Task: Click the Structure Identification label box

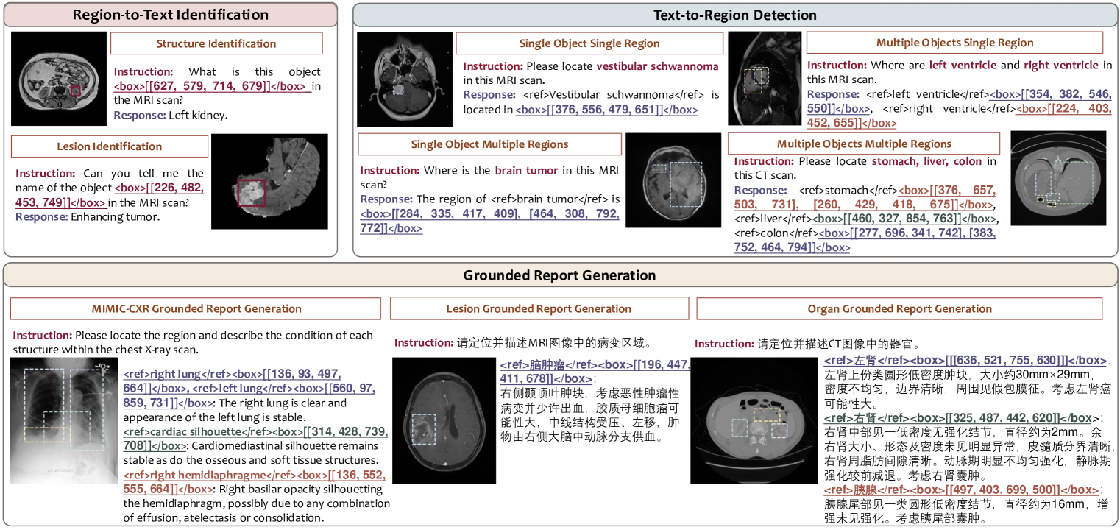Action: tap(216, 43)
